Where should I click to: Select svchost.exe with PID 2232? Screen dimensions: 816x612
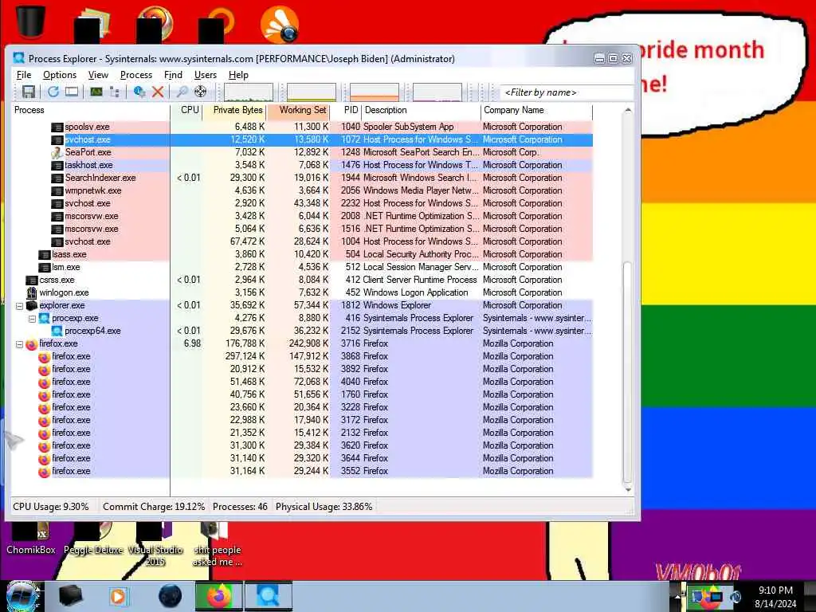click(x=302, y=203)
